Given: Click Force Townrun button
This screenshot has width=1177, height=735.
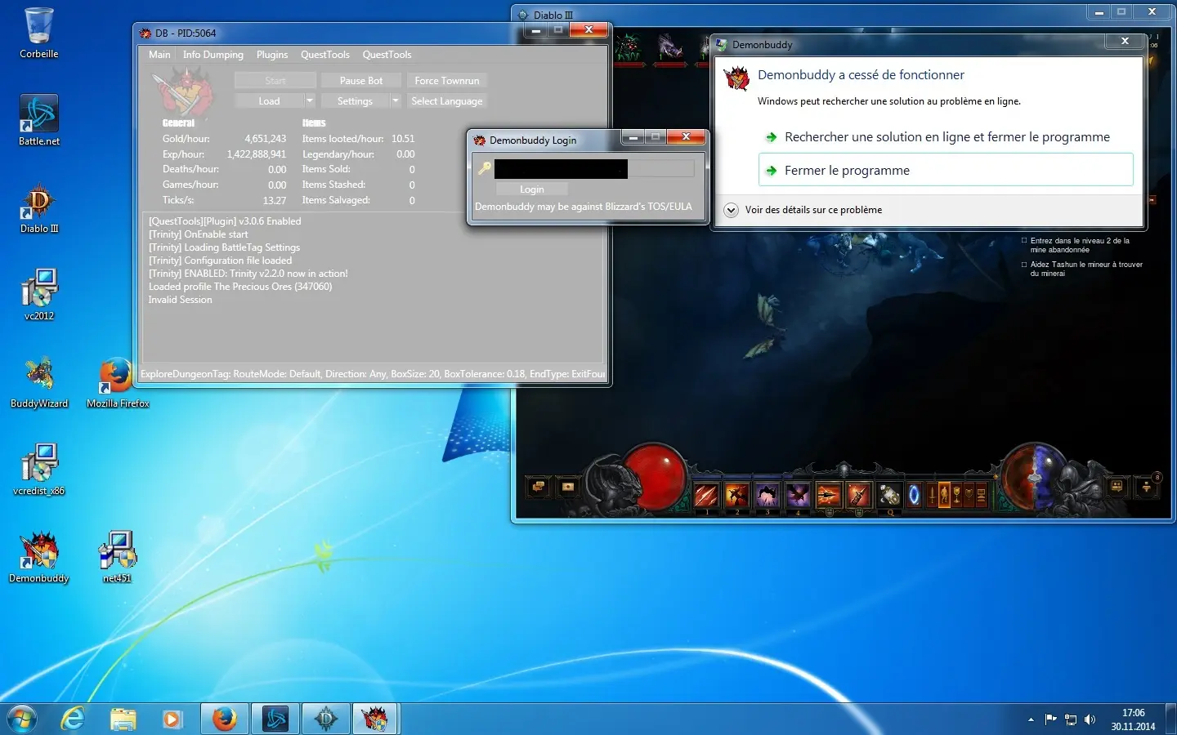Looking at the screenshot, I should coord(447,81).
